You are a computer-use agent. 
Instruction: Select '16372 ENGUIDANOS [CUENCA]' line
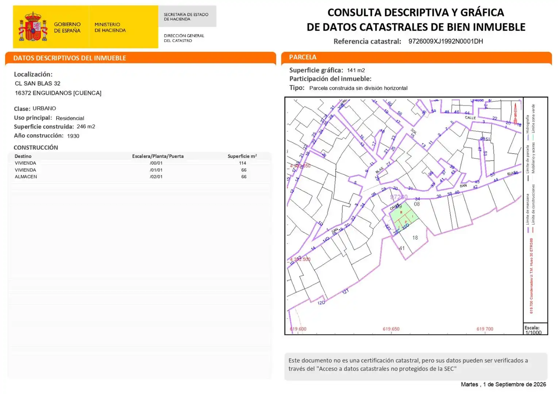click(58, 93)
